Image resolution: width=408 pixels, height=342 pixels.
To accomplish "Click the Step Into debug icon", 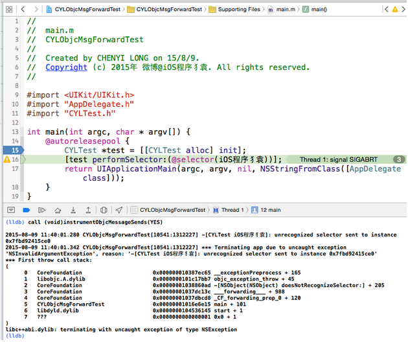I will point(71,210).
